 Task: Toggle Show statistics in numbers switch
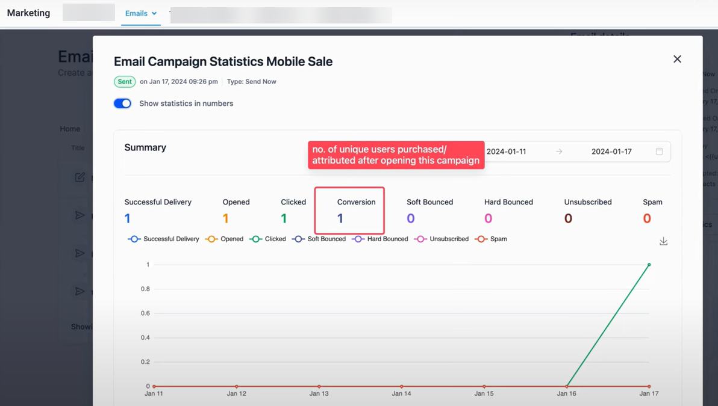tap(122, 103)
